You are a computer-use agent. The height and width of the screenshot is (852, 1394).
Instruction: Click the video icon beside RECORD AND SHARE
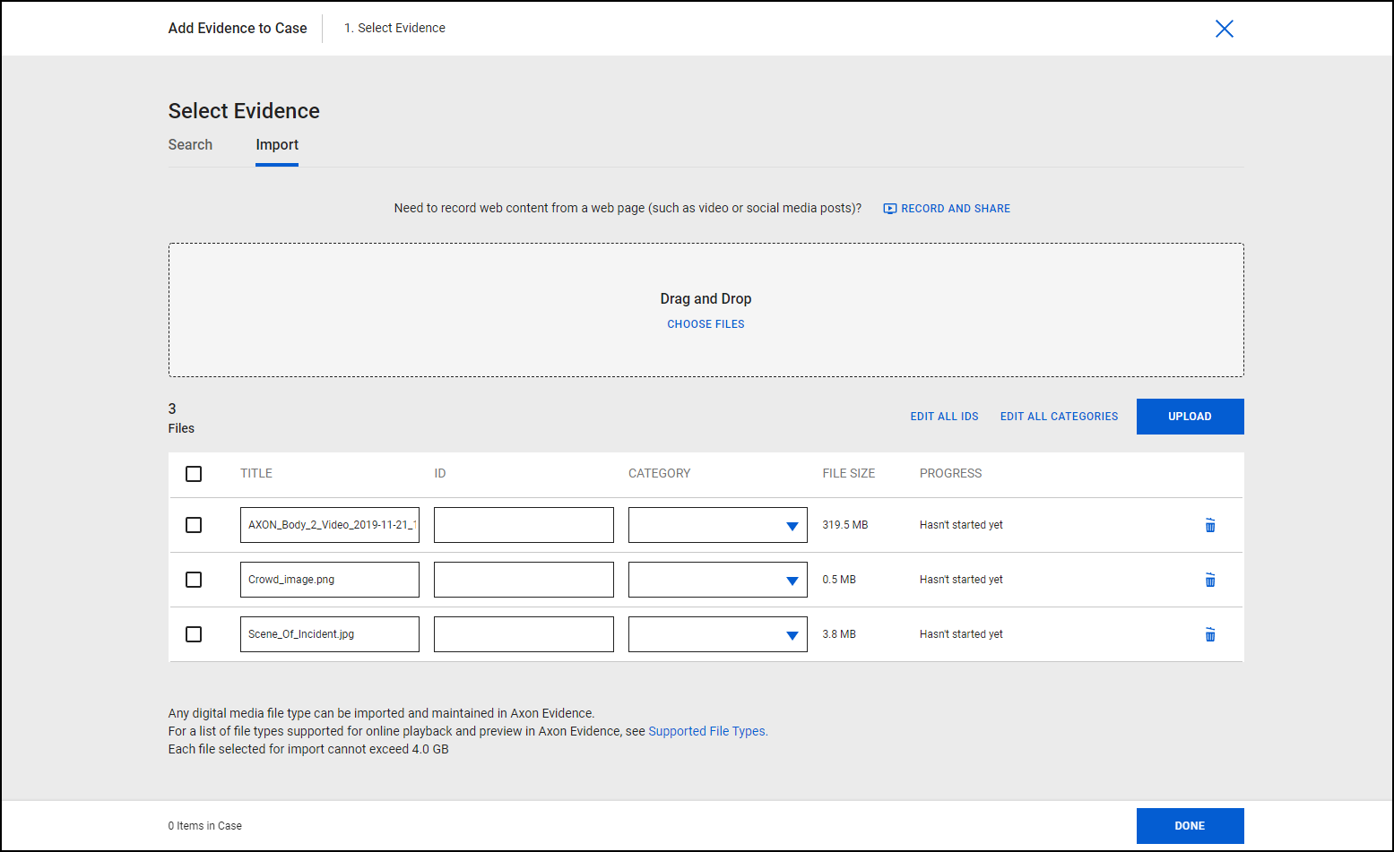click(x=888, y=208)
